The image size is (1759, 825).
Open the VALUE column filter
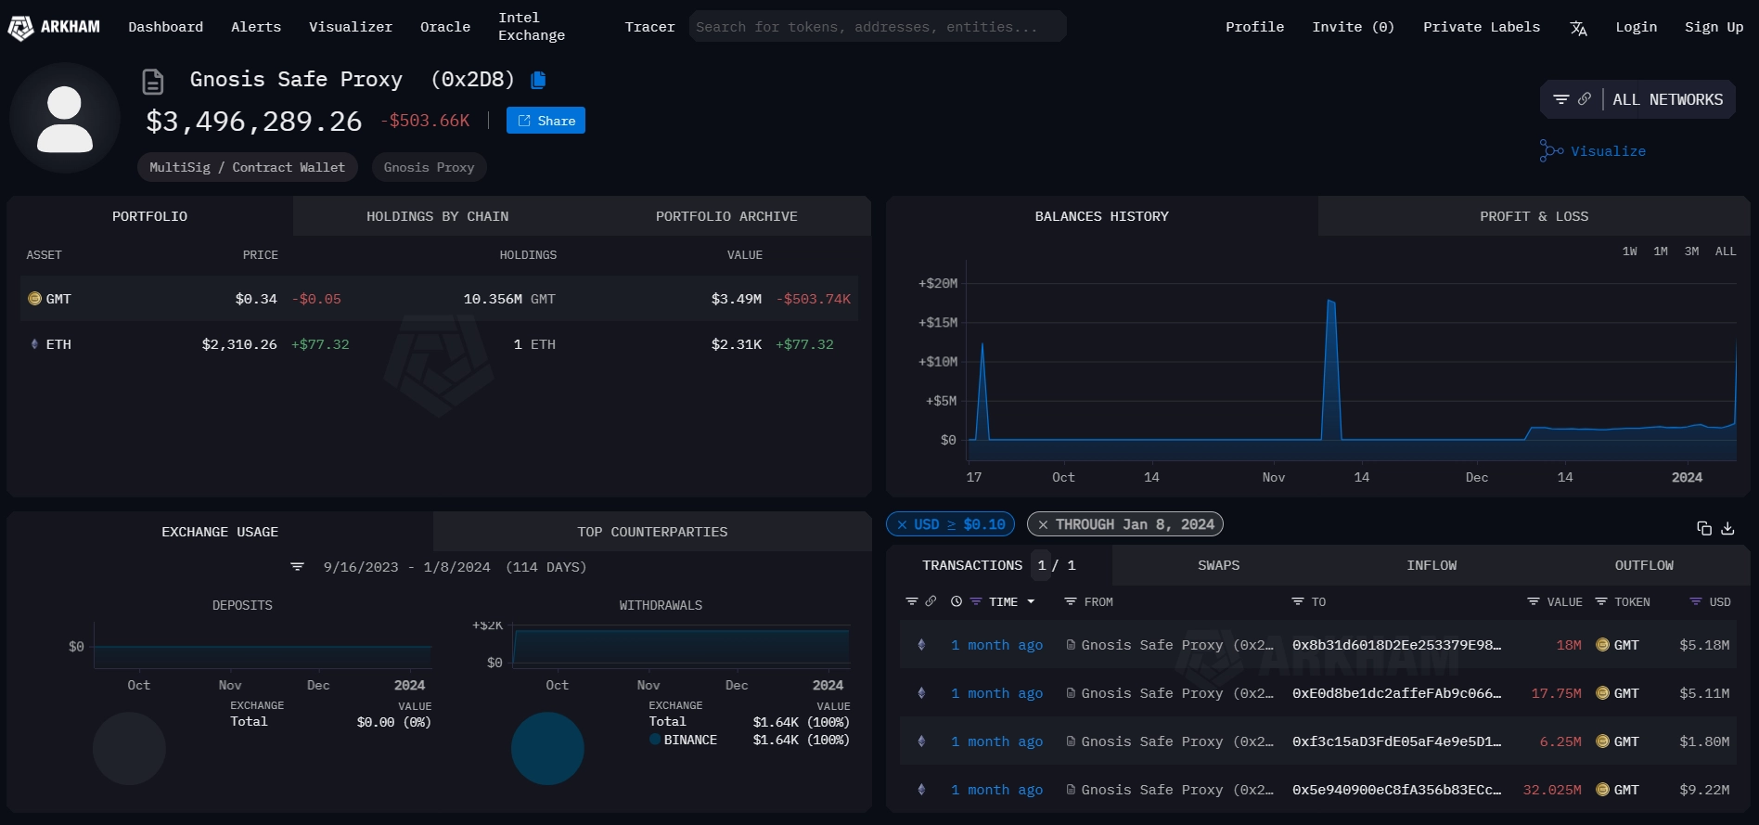[x=1534, y=601]
